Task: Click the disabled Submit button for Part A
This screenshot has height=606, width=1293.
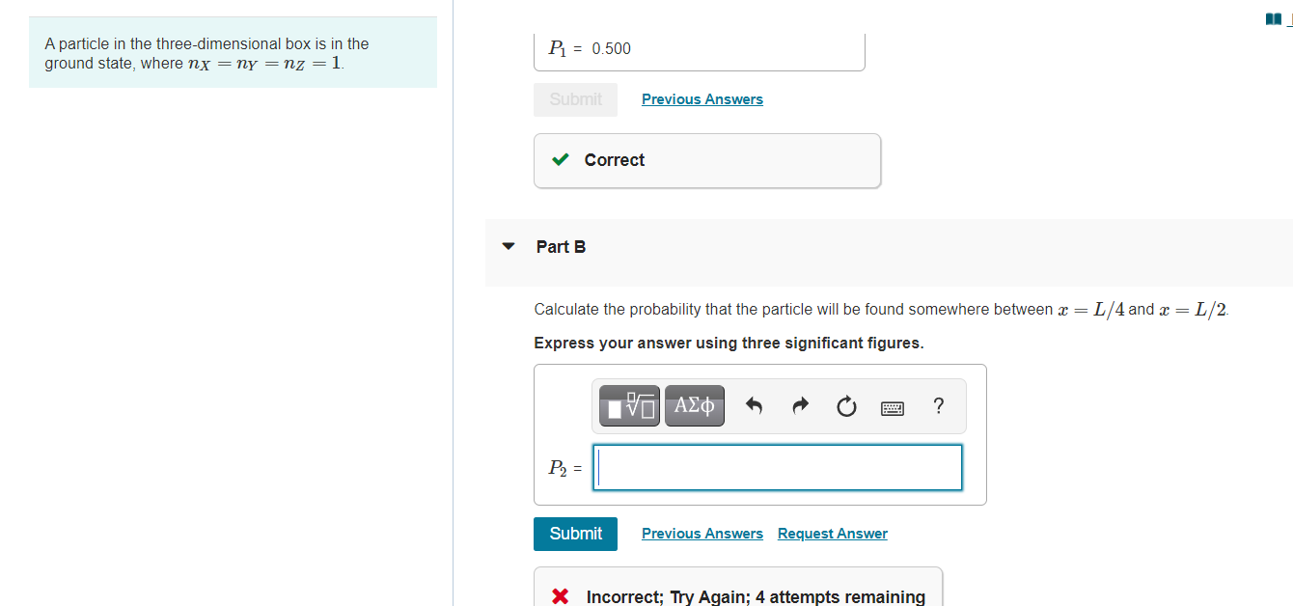Action: click(x=575, y=98)
